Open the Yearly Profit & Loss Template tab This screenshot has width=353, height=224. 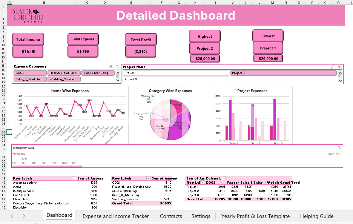[x=255, y=216]
